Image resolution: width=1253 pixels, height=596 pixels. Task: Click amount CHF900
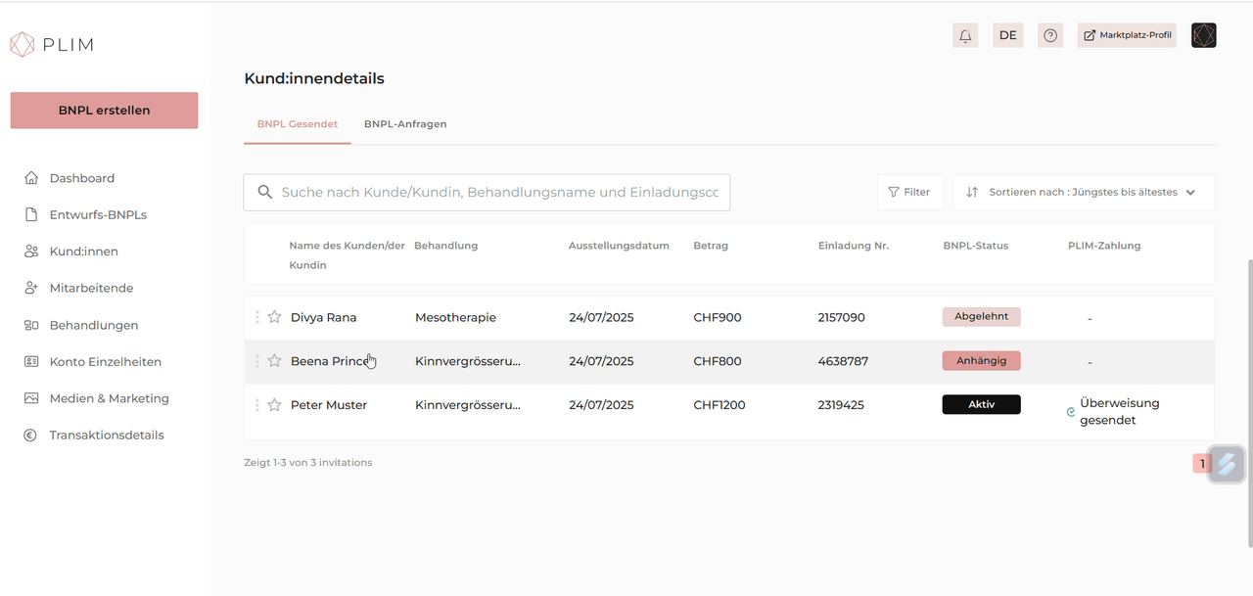718,317
